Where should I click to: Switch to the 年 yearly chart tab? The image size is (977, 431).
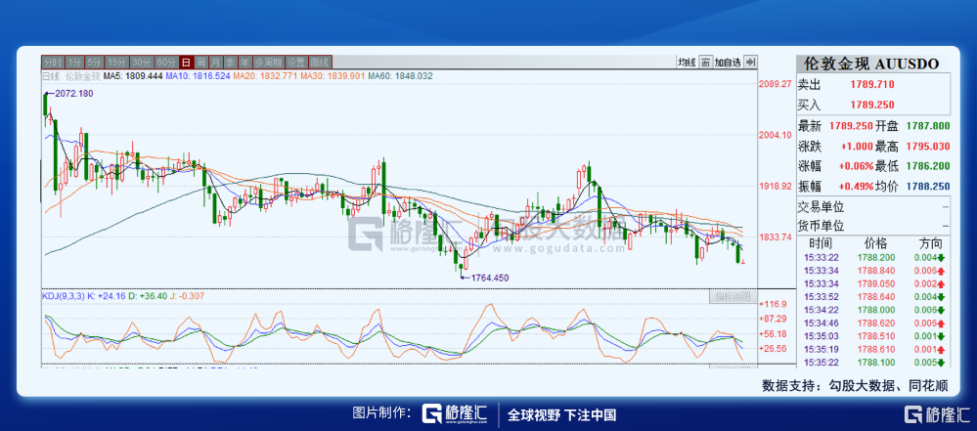(x=245, y=63)
